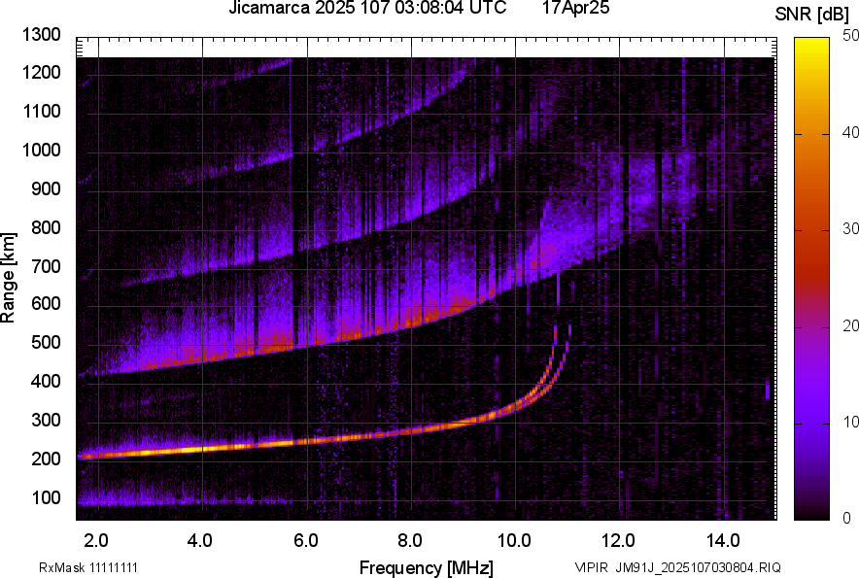Click the 'RxMask 11111111' footer text
Screen dimensions: 859x578
[x=88, y=567]
